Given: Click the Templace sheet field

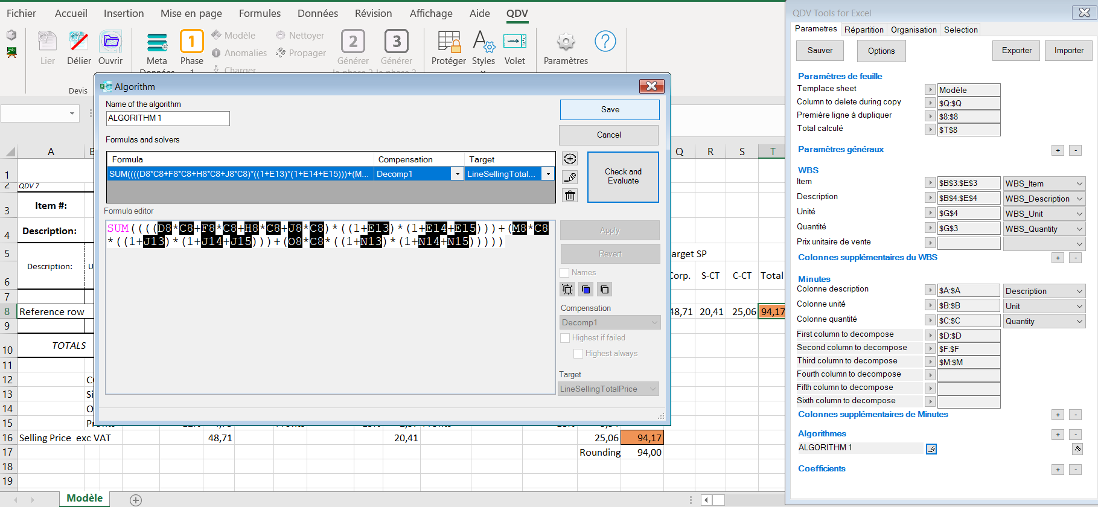Looking at the screenshot, I should (969, 90).
